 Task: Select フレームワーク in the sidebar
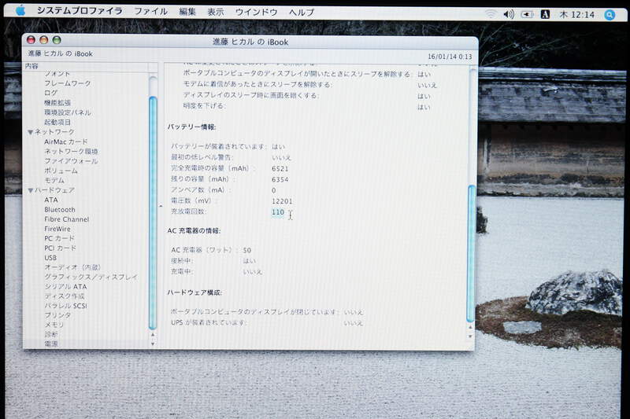click(68, 83)
